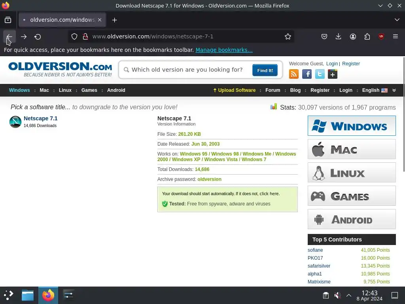Click the Twitter social icon
This screenshot has height=304, width=405.
pyautogui.click(x=320, y=74)
